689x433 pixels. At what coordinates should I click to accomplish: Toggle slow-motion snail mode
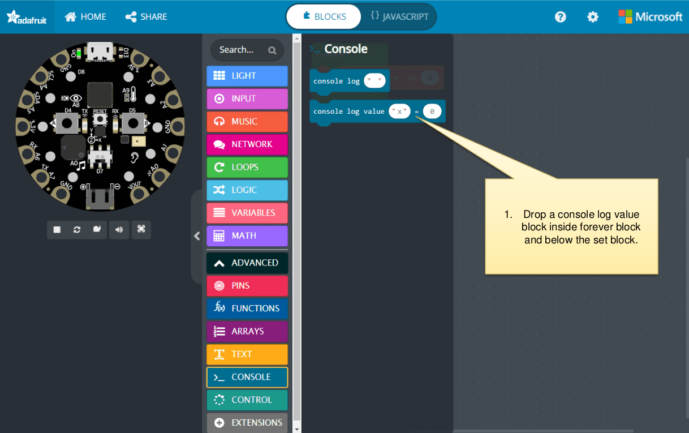point(97,229)
